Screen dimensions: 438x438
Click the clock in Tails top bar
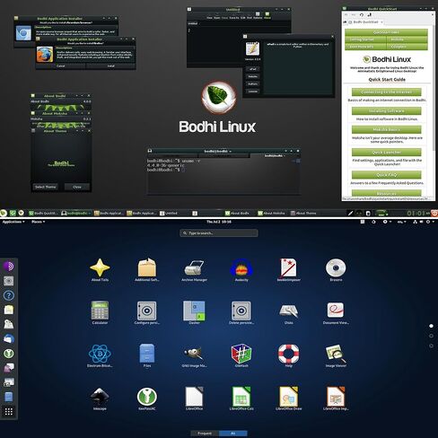(219, 222)
